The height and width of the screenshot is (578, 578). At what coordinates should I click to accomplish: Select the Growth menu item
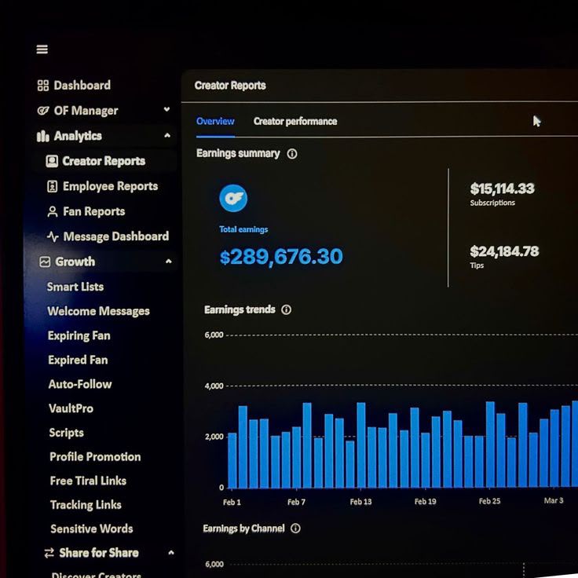click(x=75, y=262)
